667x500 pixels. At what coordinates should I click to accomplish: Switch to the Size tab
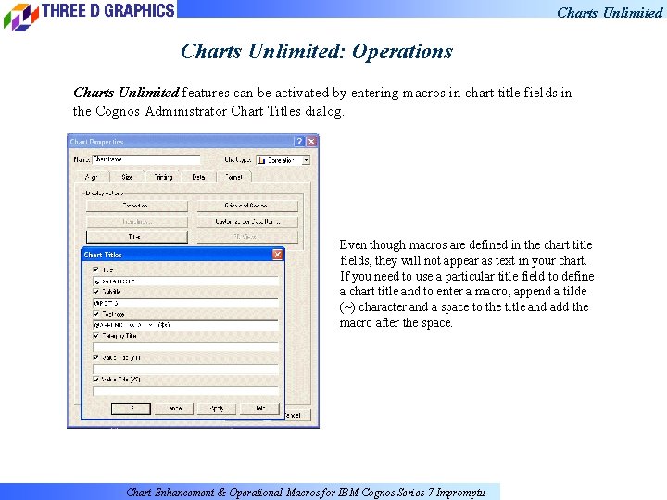coord(127,177)
